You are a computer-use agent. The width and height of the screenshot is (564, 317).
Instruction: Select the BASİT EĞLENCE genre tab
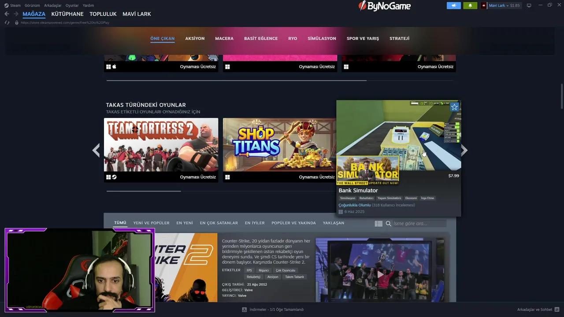(x=261, y=38)
